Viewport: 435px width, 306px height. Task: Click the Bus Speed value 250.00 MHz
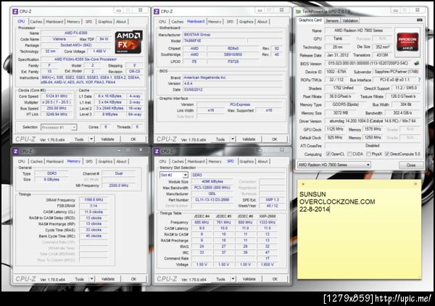point(57,108)
